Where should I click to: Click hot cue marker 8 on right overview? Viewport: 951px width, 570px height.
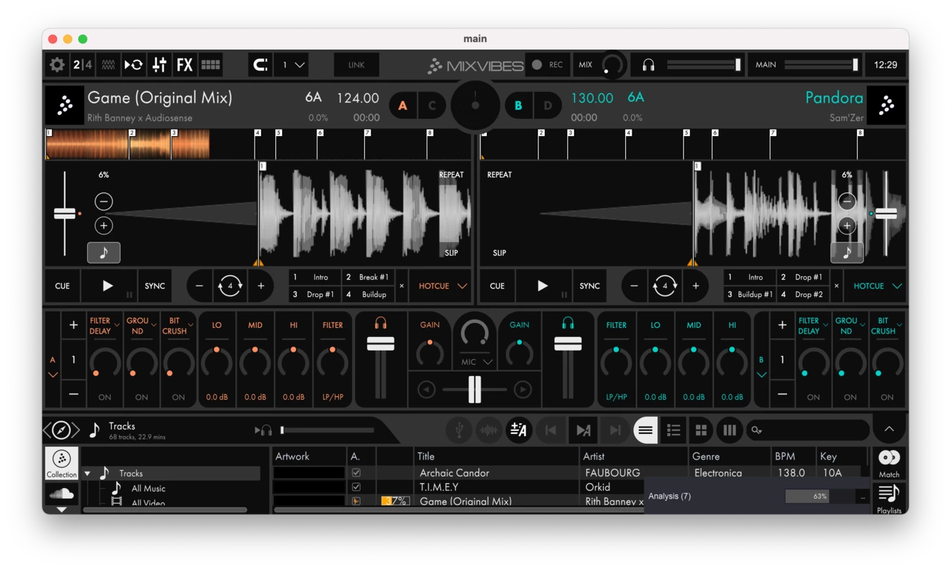point(860,133)
